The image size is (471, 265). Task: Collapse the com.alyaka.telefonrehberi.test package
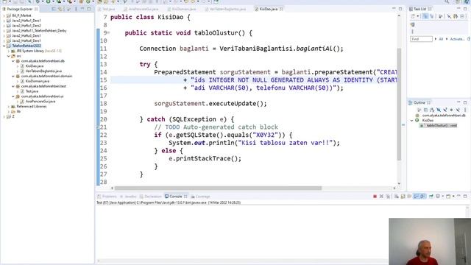click(13, 86)
